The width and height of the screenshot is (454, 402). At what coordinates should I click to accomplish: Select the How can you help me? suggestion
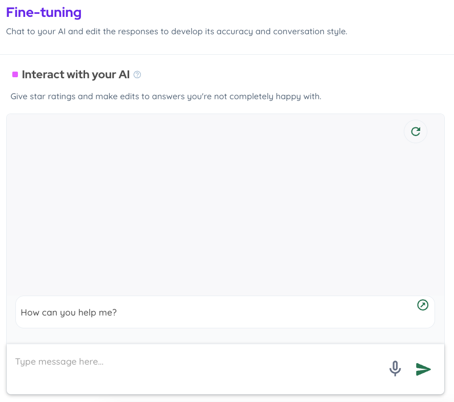(69, 312)
